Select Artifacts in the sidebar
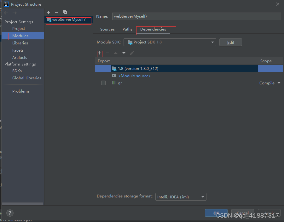The width and height of the screenshot is (284, 222). [x=20, y=58]
